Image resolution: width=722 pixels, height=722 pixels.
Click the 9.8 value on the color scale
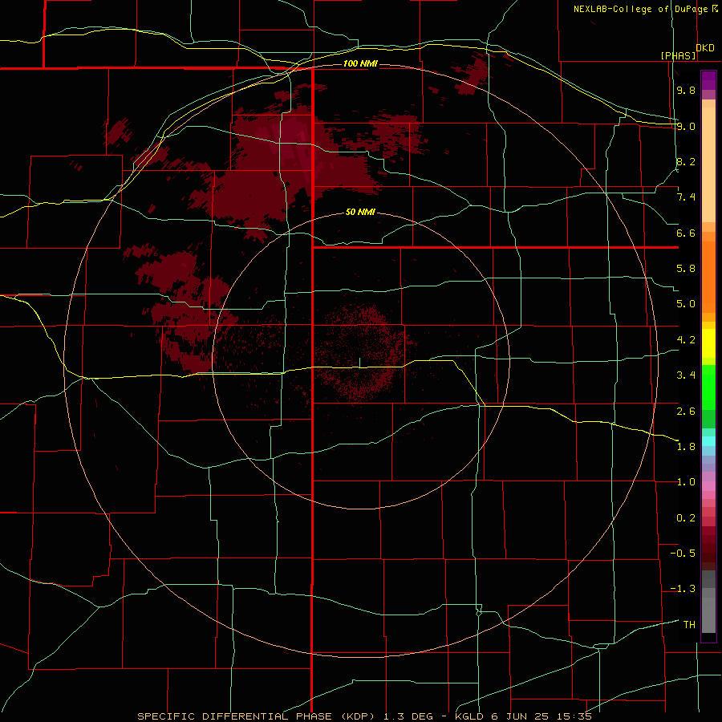pos(686,90)
